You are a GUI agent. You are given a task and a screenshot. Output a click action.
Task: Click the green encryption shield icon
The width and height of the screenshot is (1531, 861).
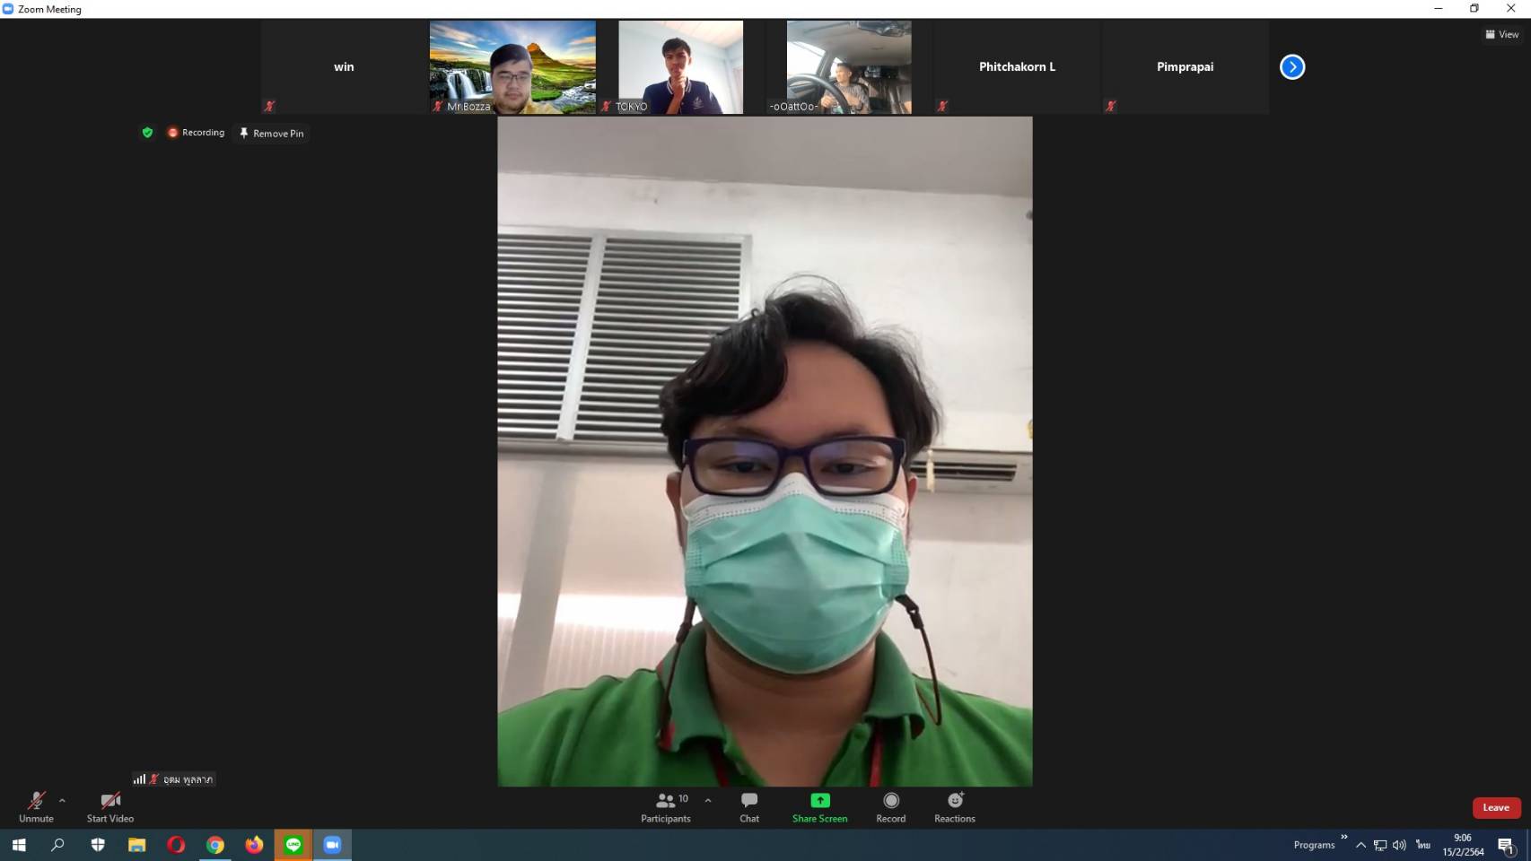tap(147, 133)
